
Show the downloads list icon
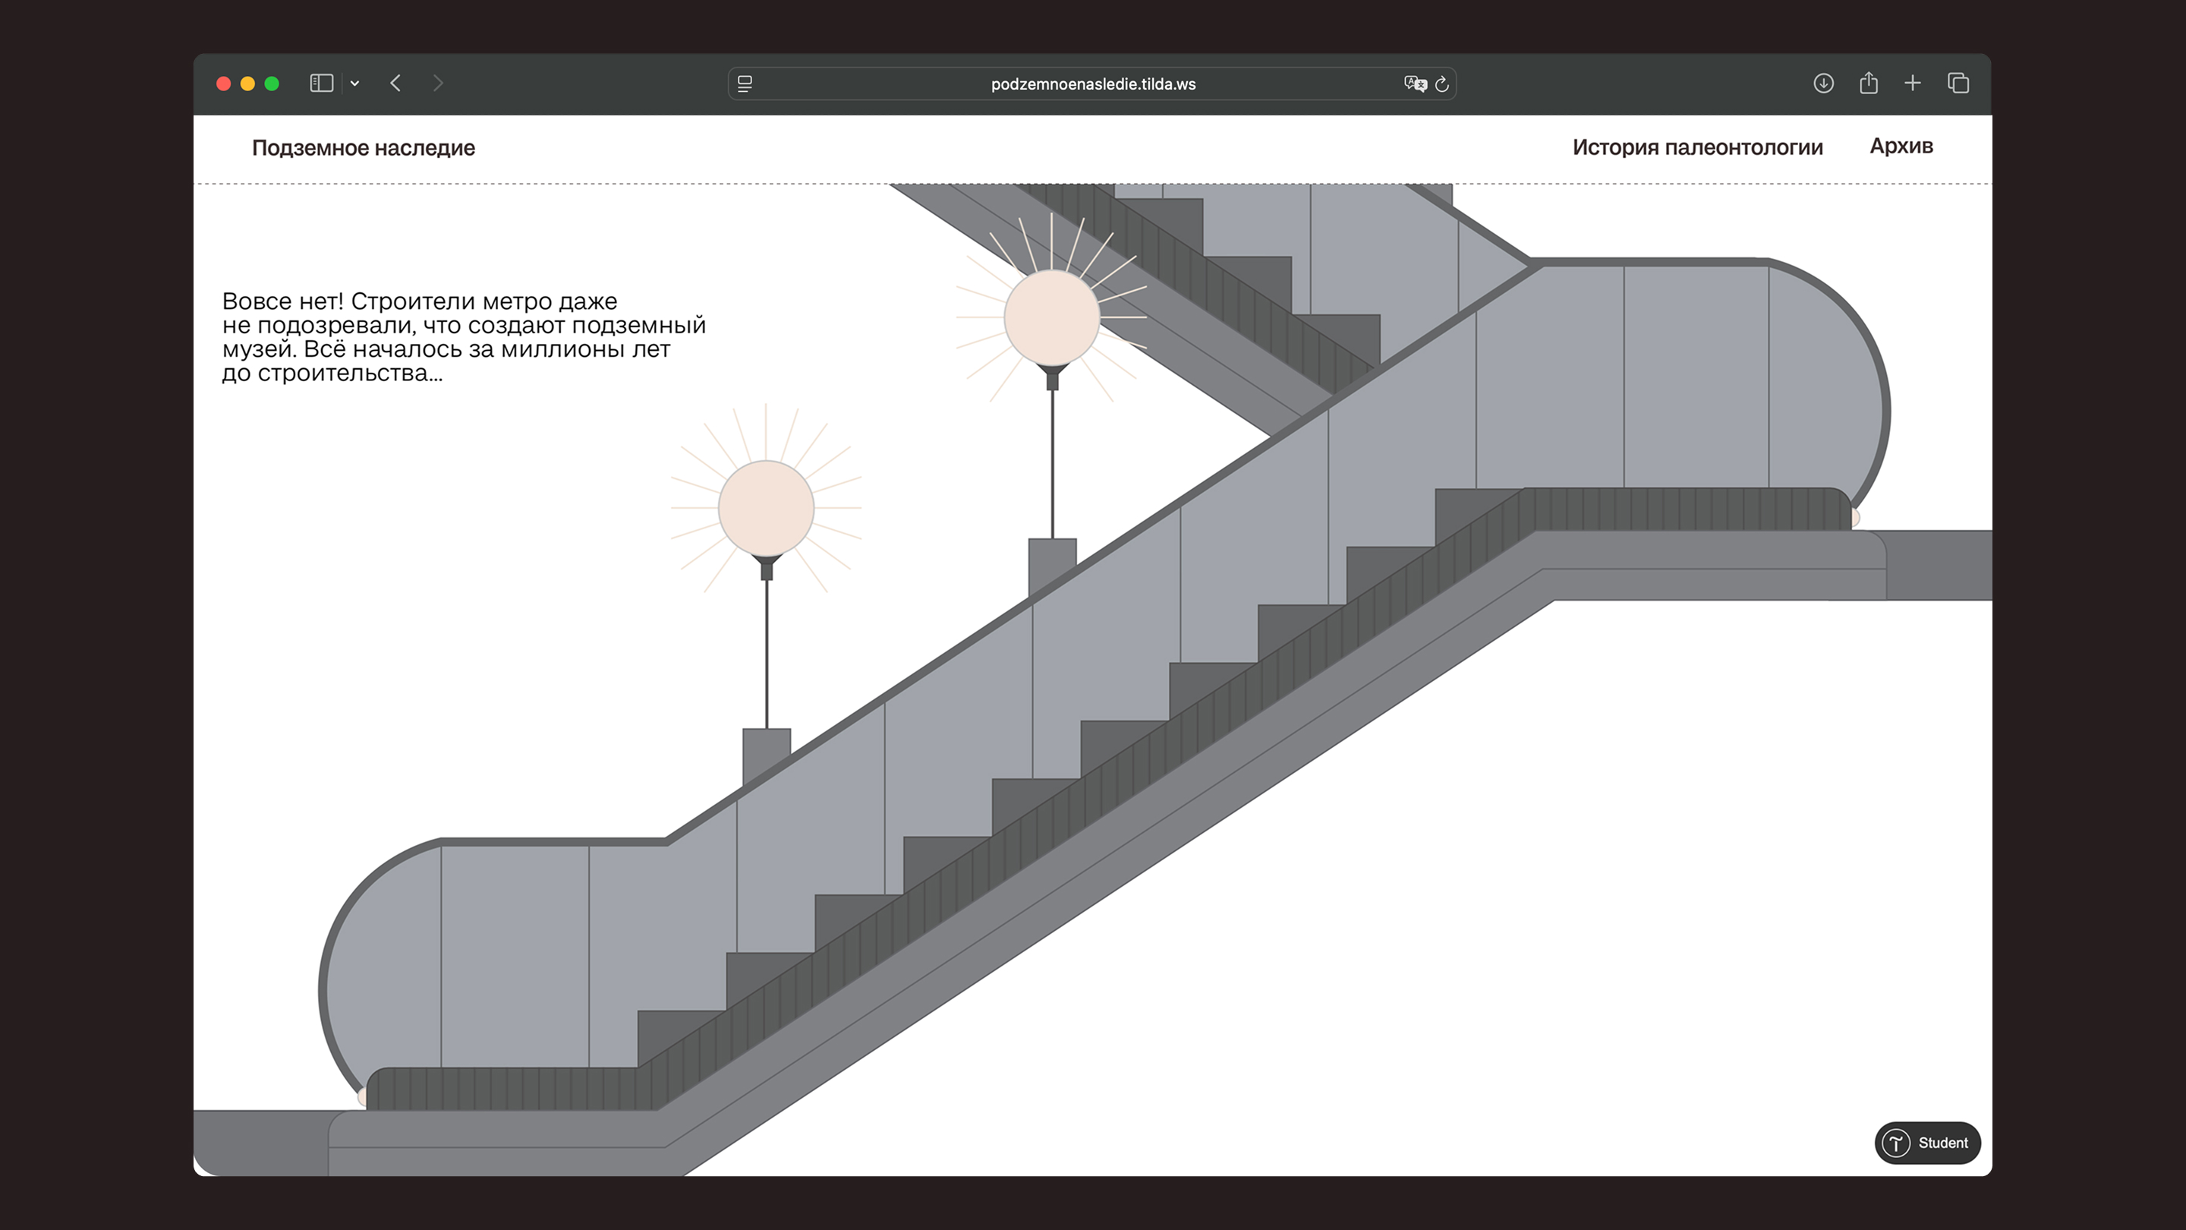pyautogui.click(x=1824, y=84)
